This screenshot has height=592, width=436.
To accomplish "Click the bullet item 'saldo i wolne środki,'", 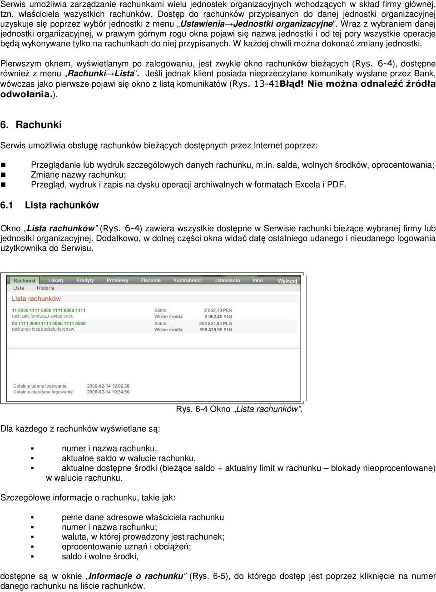I will [100, 556].
